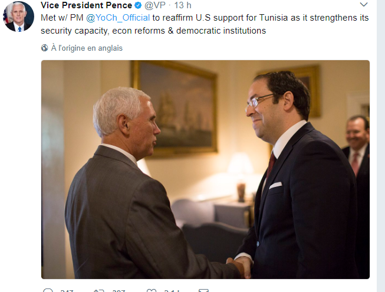Click the vertical scrollbar track on right
This screenshot has width=385, height=292.
(381, 146)
